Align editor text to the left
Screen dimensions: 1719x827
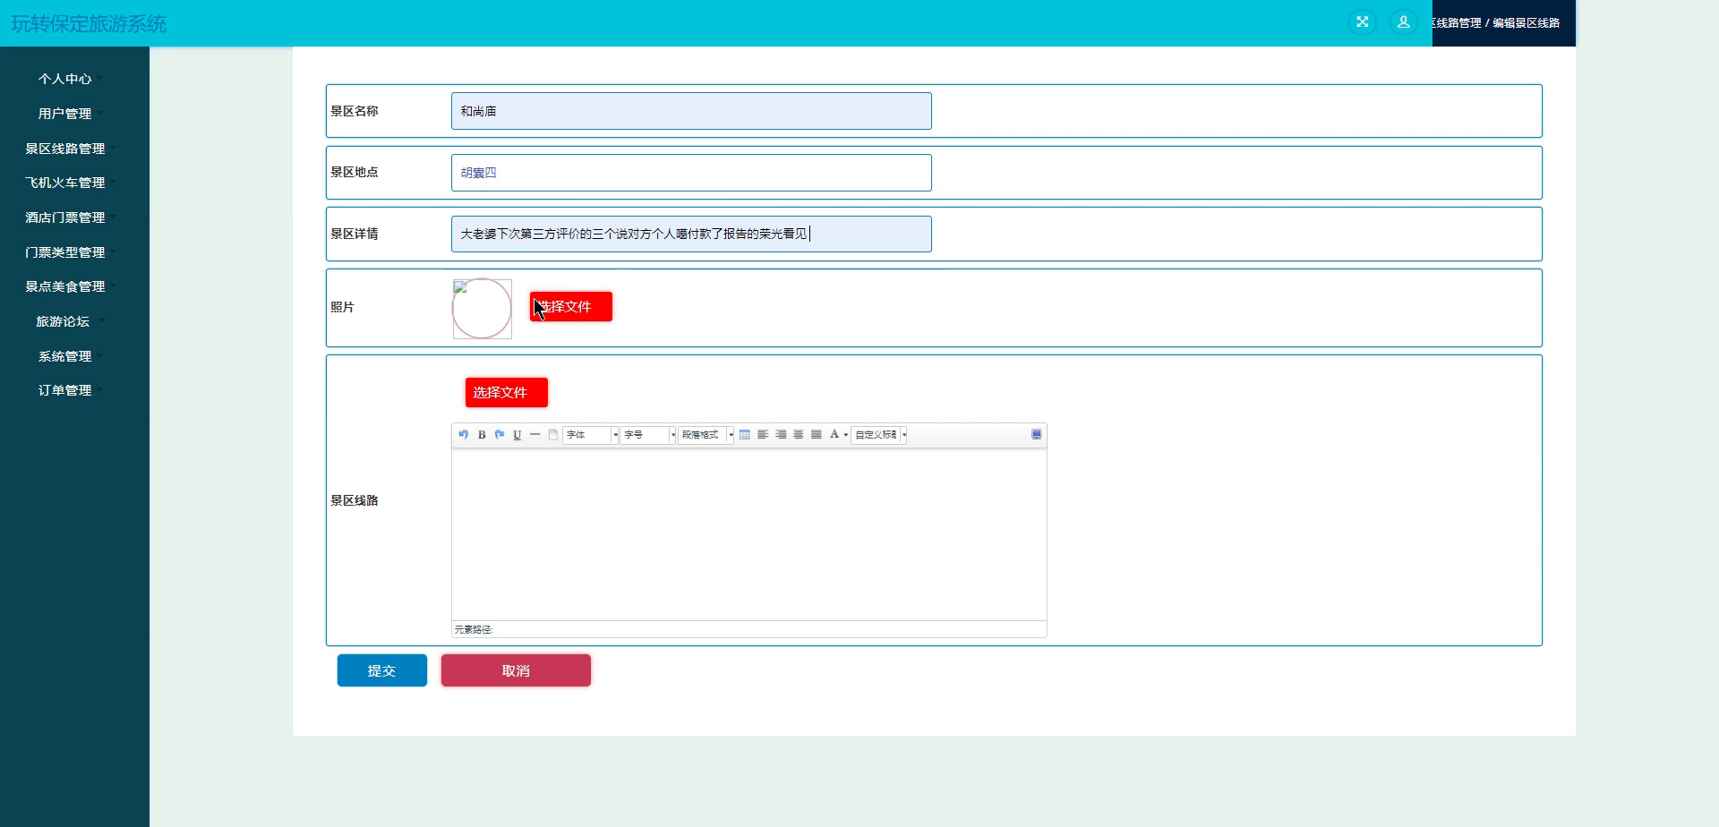(x=763, y=435)
